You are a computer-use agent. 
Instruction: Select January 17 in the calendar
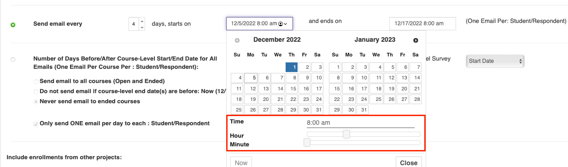click(x=363, y=89)
